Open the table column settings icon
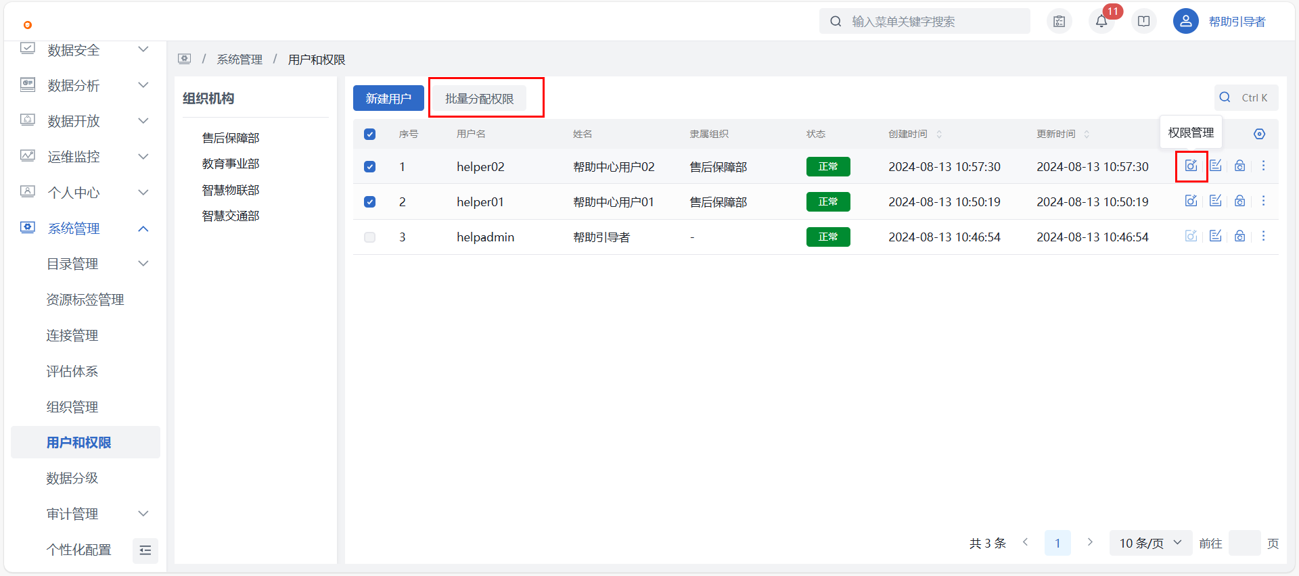 coord(1259,134)
